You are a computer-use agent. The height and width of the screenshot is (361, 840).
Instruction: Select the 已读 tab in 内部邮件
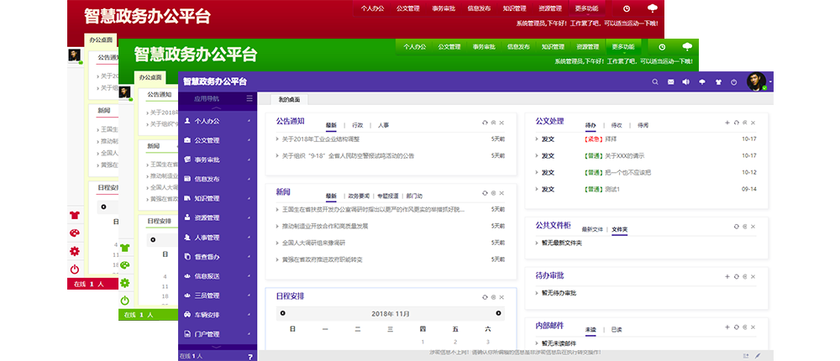(617, 329)
